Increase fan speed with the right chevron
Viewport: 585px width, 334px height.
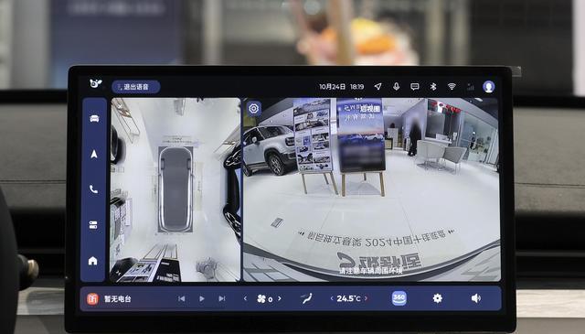pos(280,298)
